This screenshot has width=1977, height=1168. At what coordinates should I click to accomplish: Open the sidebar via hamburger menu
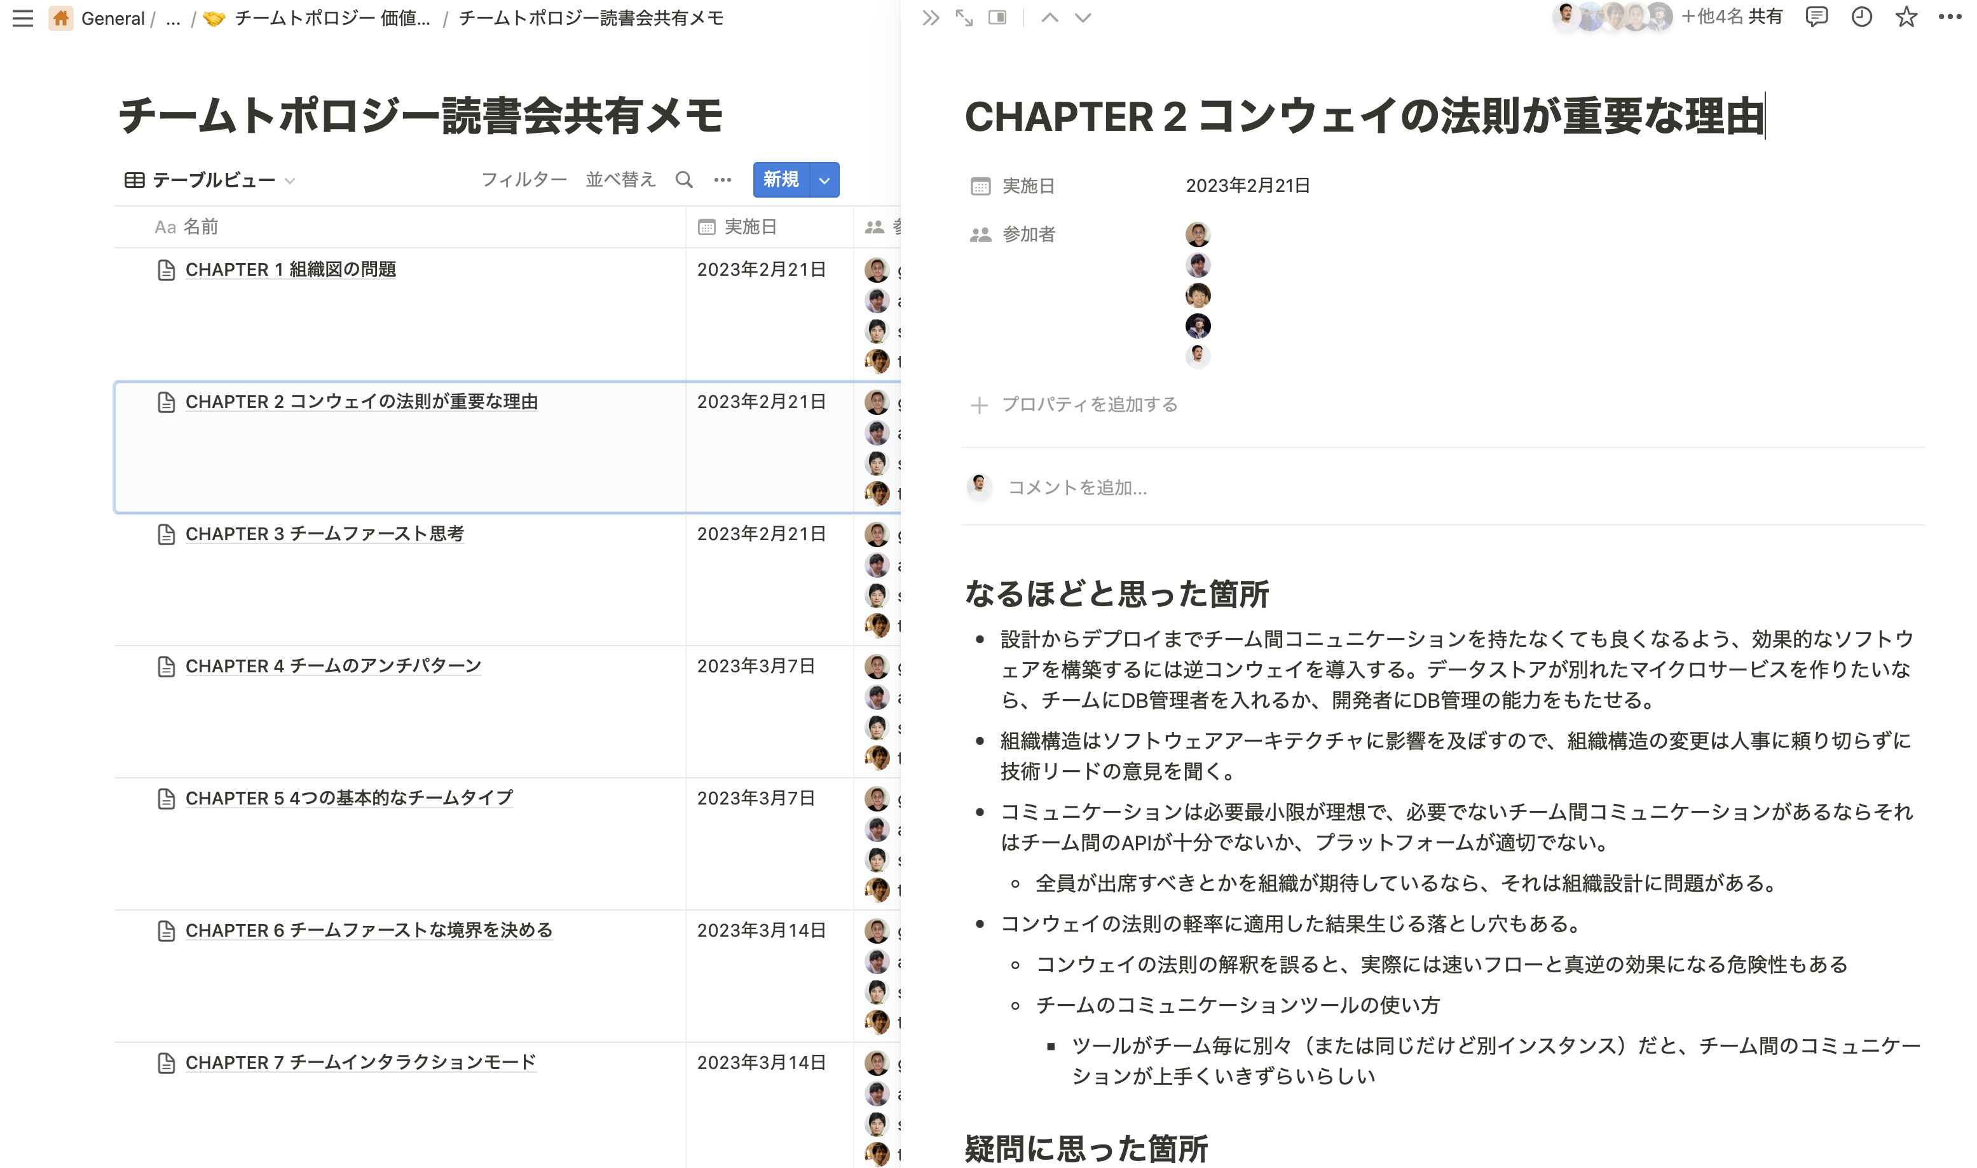[22, 18]
